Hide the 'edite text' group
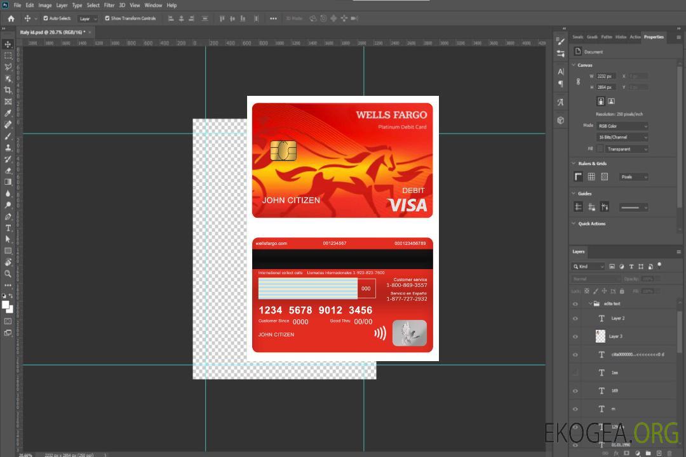Viewport: 686px width, 457px height. point(575,304)
